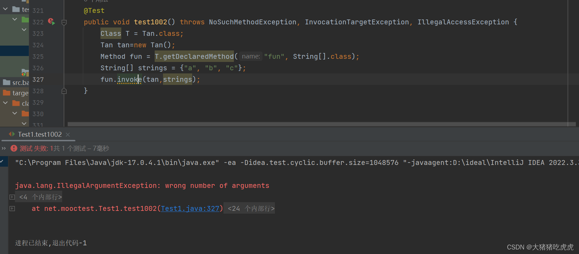Select the 'targe' folder in project tree
The image size is (579, 254).
pos(16,93)
